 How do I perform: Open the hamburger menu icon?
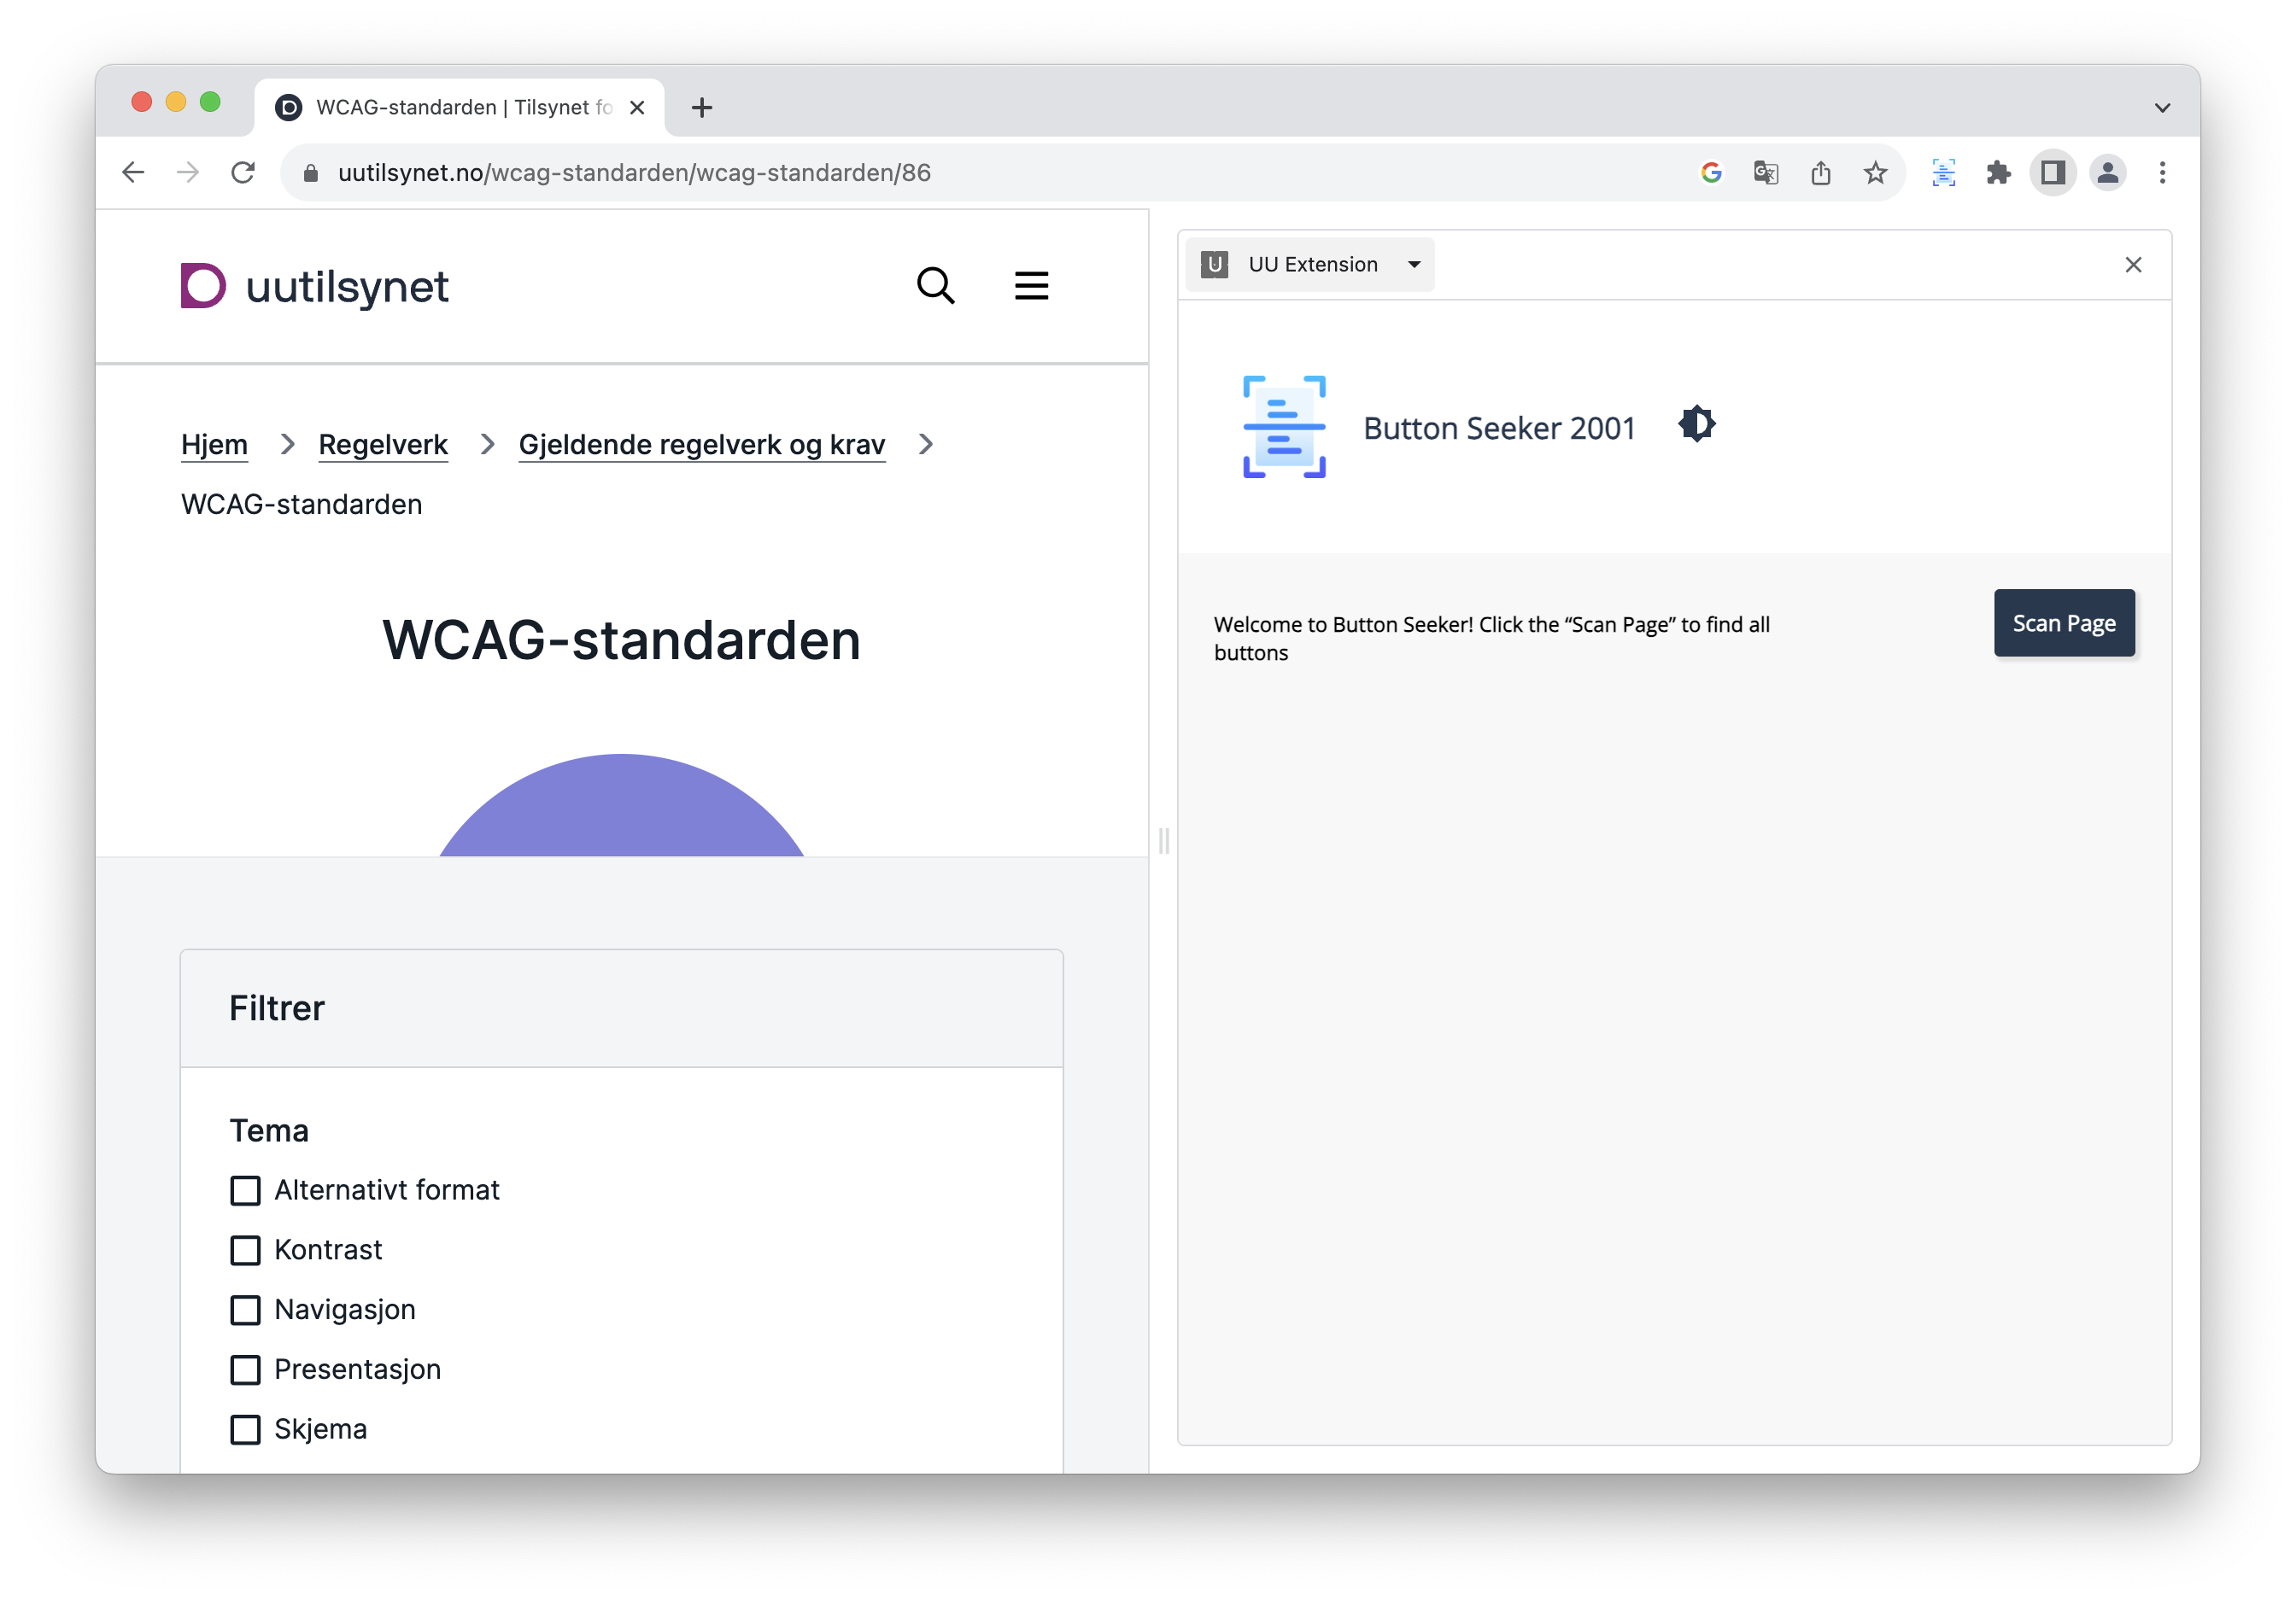click(x=1031, y=286)
